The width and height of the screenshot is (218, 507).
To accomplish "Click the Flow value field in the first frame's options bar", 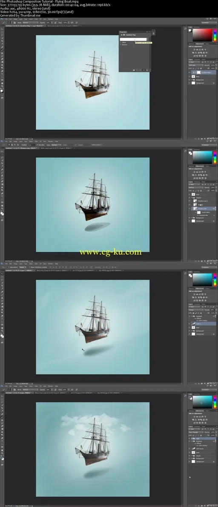I will 65,23.
